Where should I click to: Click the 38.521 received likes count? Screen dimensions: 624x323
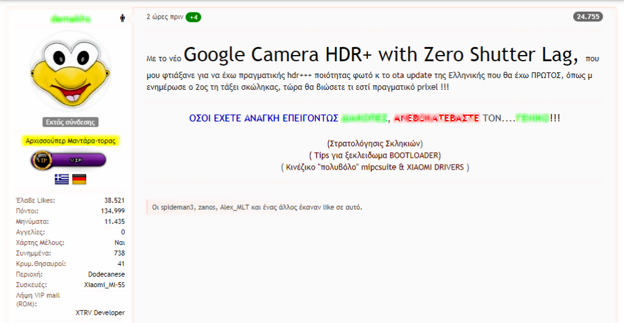[x=115, y=200]
